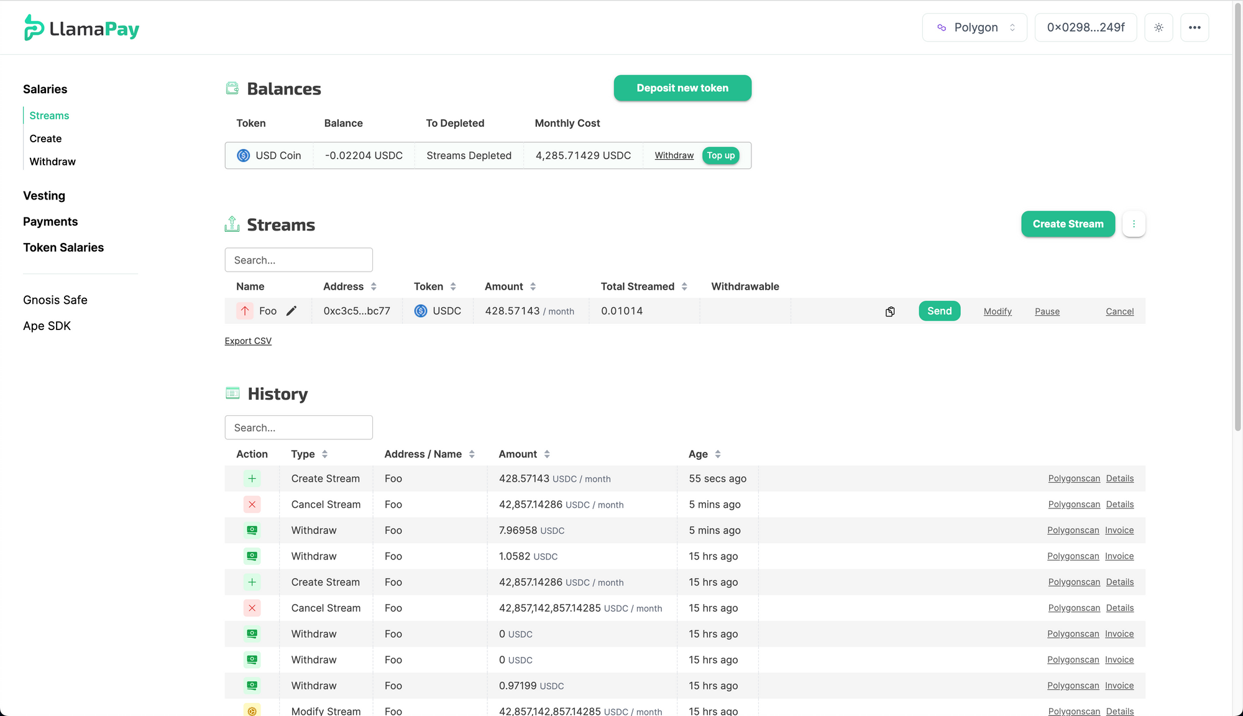Sort streams by Total Streamed column

tap(684, 287)
